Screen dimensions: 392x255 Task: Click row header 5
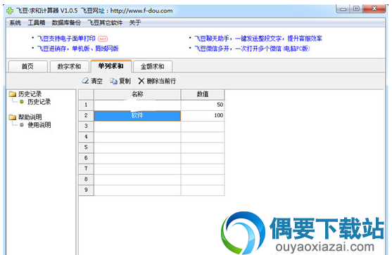[x=86, y=148]
